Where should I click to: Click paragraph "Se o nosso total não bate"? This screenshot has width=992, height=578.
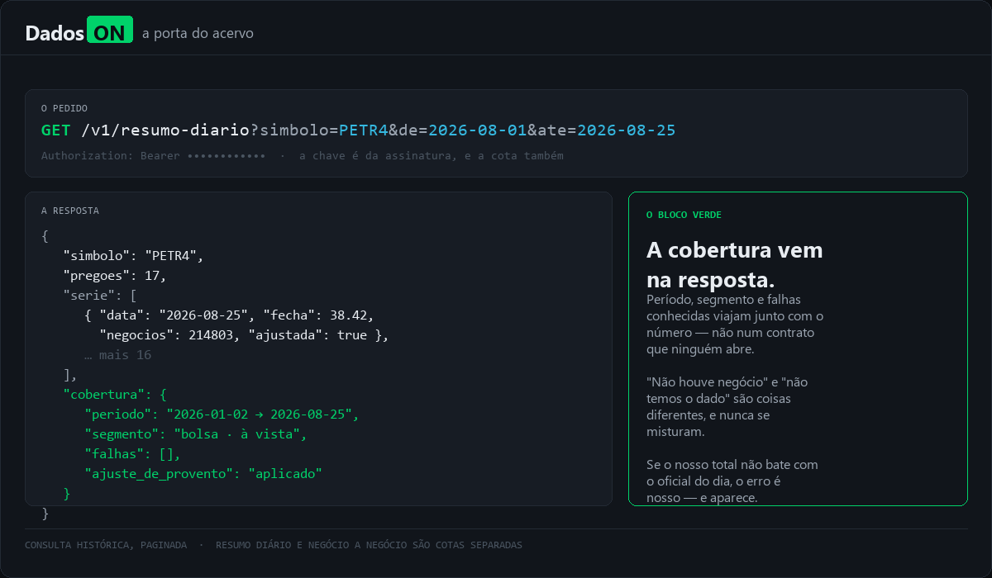[x=732, y=481]
